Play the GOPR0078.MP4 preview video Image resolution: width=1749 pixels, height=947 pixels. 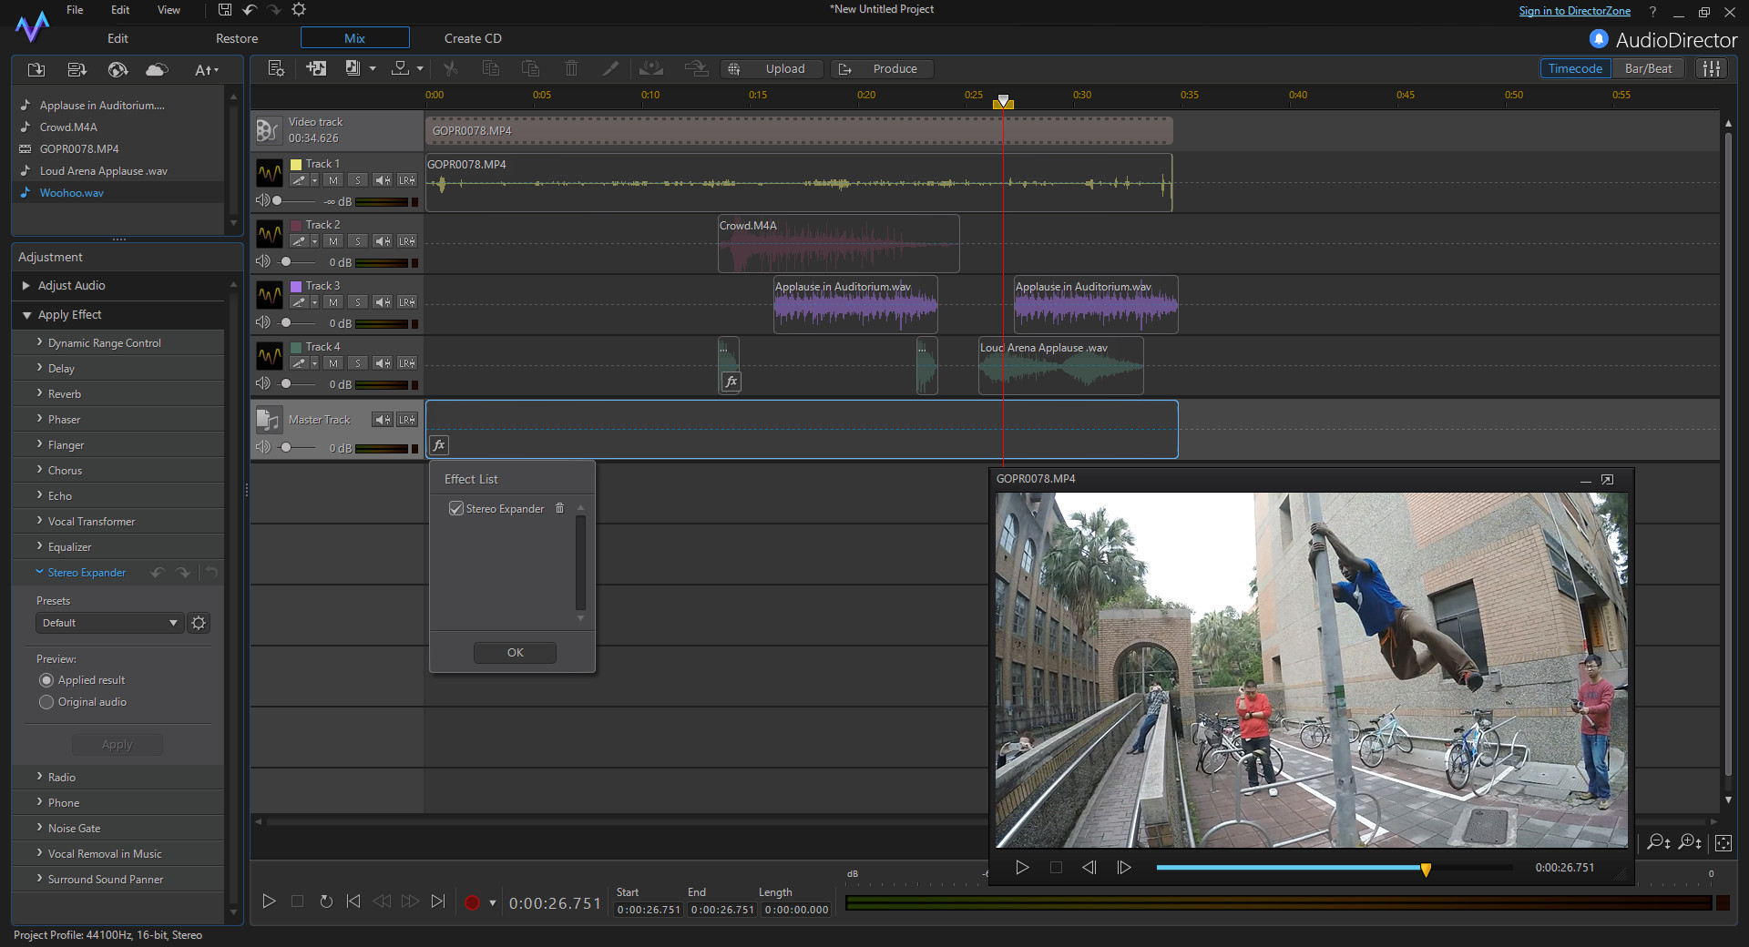pyautogui.click(x=1022, y=868)
